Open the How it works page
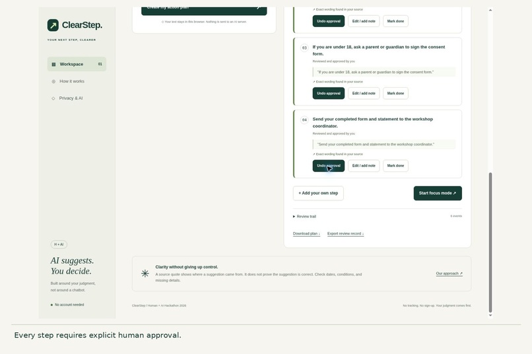Viewport: 532px width, 354px height. click(77, 81)
